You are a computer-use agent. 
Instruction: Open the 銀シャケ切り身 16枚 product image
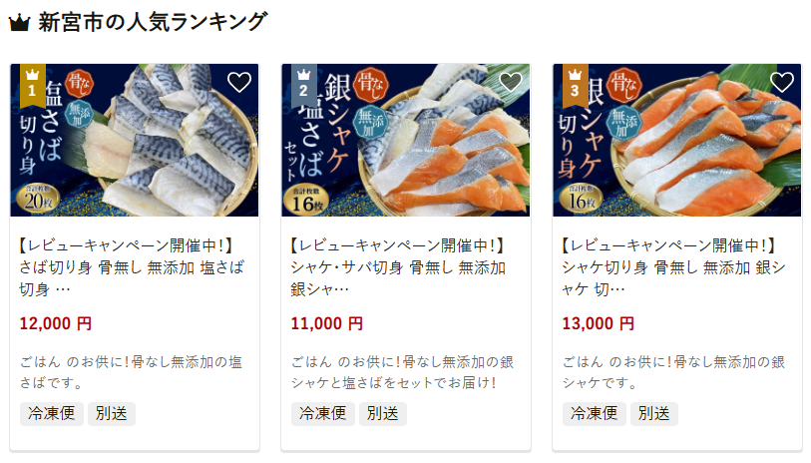677,140
